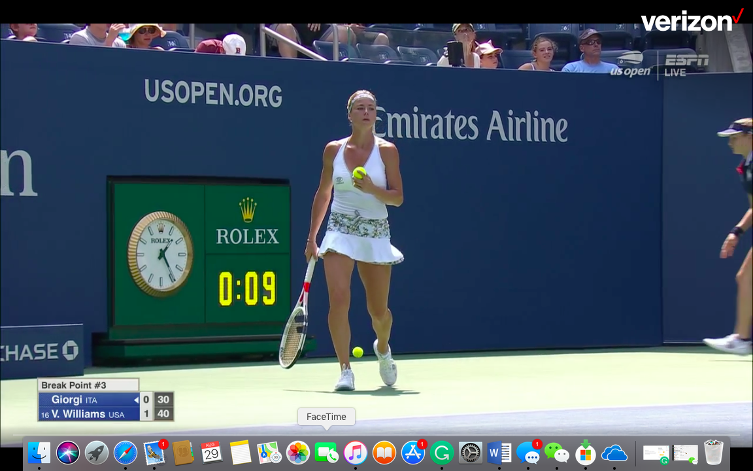Open Microsoft Word from dock
The height and width of the screenshot is (471, 753).
(499, 453)
